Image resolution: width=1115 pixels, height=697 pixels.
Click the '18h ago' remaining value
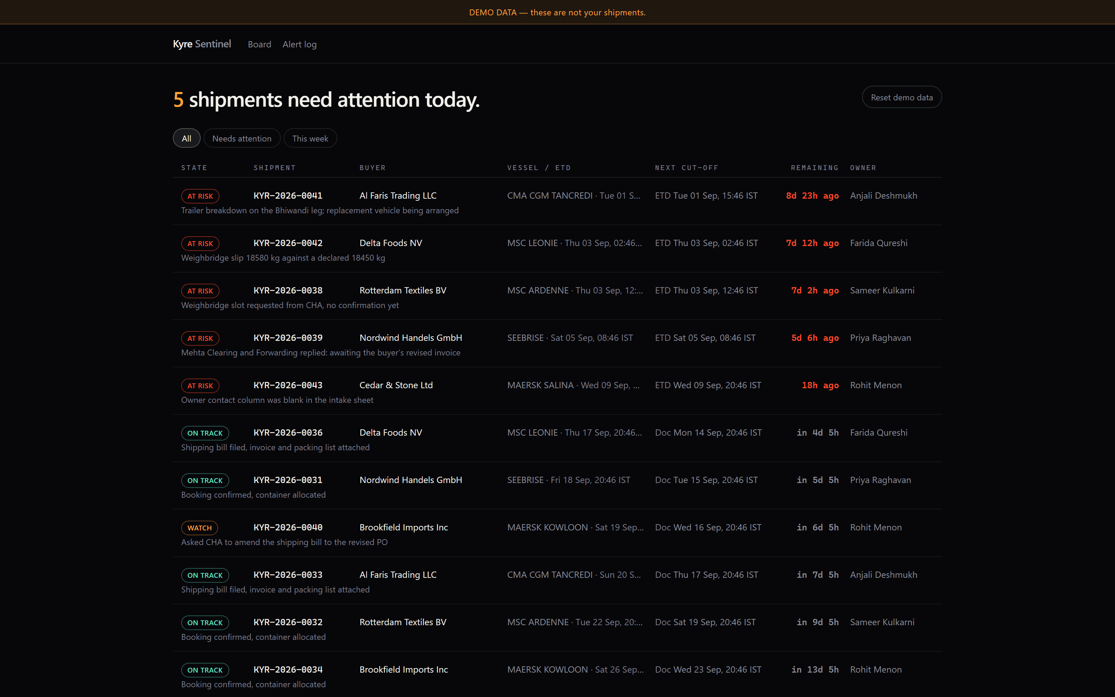(x=820, y=385)
